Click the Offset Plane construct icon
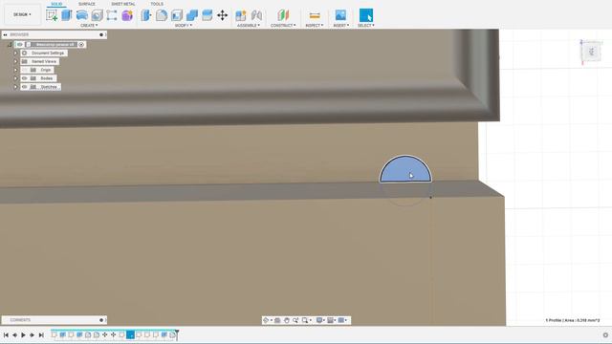Screen dimensions: 612x344 coord(283,15)
